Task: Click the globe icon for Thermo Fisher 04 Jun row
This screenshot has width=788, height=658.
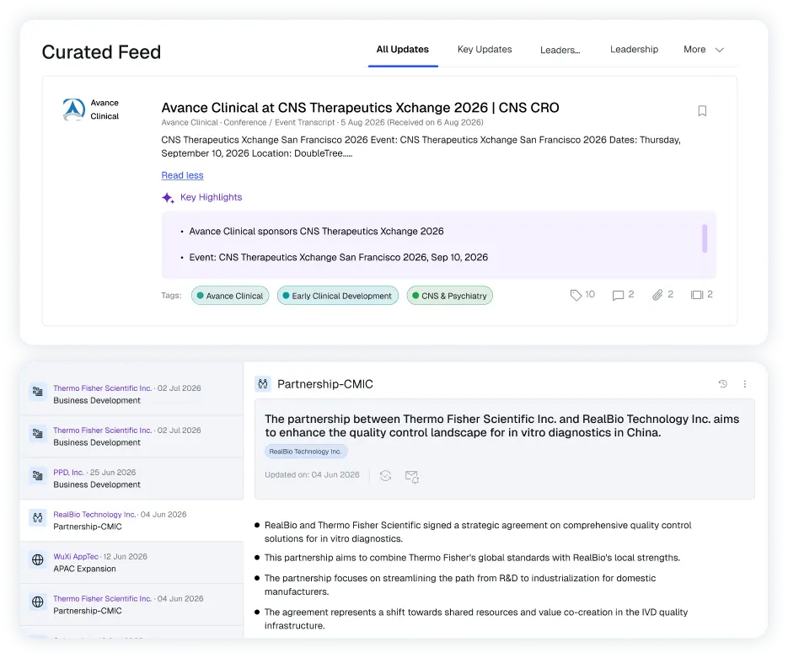Action: [38, 602]
